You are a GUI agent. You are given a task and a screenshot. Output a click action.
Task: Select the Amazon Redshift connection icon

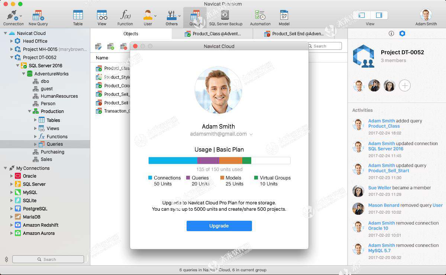click(x=18, y=225)
